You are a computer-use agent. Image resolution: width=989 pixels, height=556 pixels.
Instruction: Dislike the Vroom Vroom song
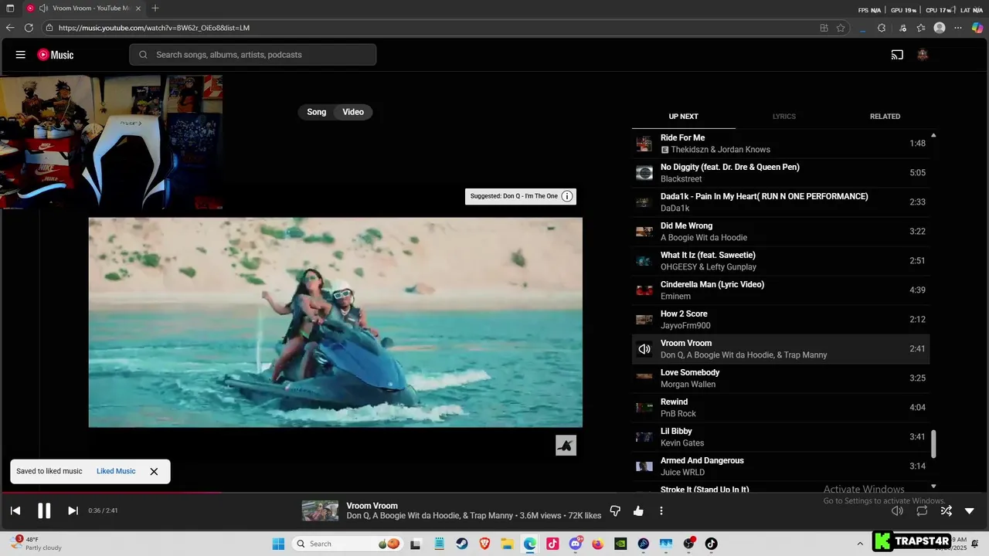[x=615, y=510]
